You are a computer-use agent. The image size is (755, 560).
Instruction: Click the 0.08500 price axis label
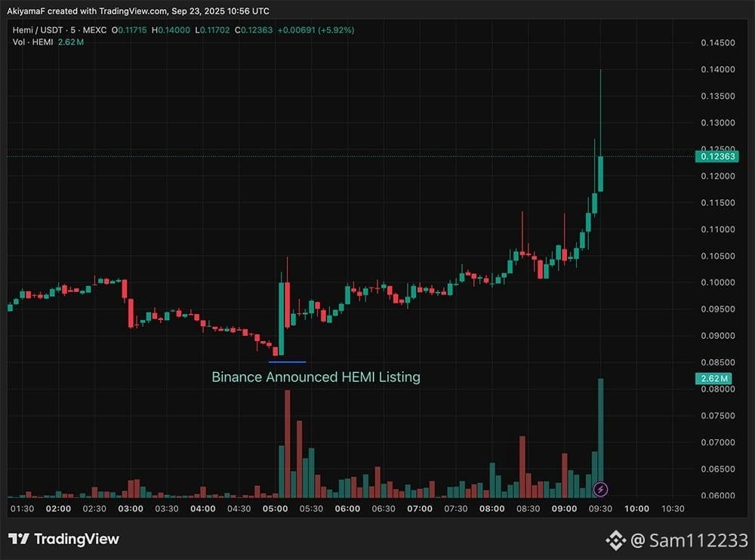[x=717, y=362]
